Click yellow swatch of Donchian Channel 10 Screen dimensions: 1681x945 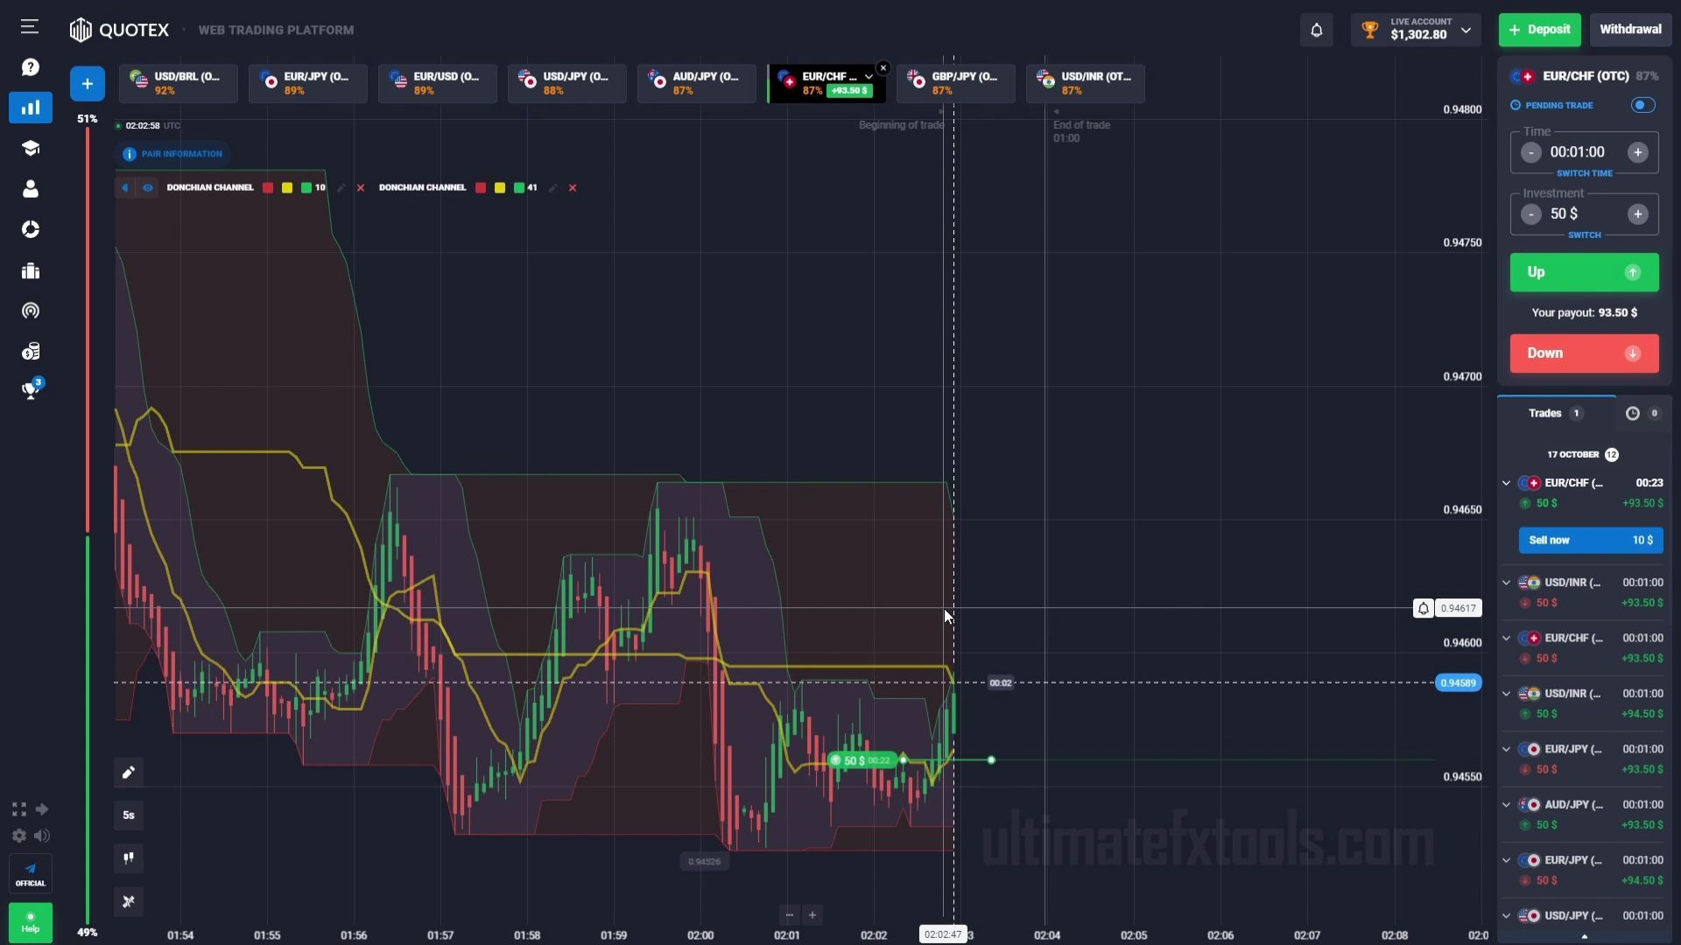[x=287, y=188]
